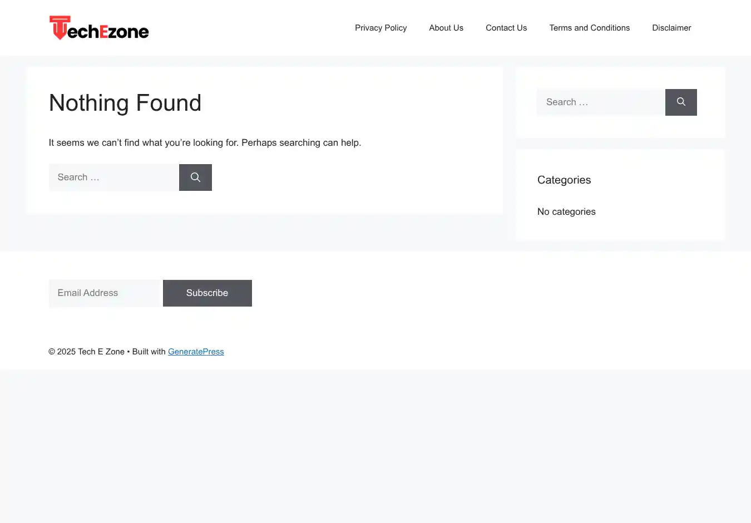Click the Nothing Found heading
Screen dimensions: 751x523
coord(125,103)
